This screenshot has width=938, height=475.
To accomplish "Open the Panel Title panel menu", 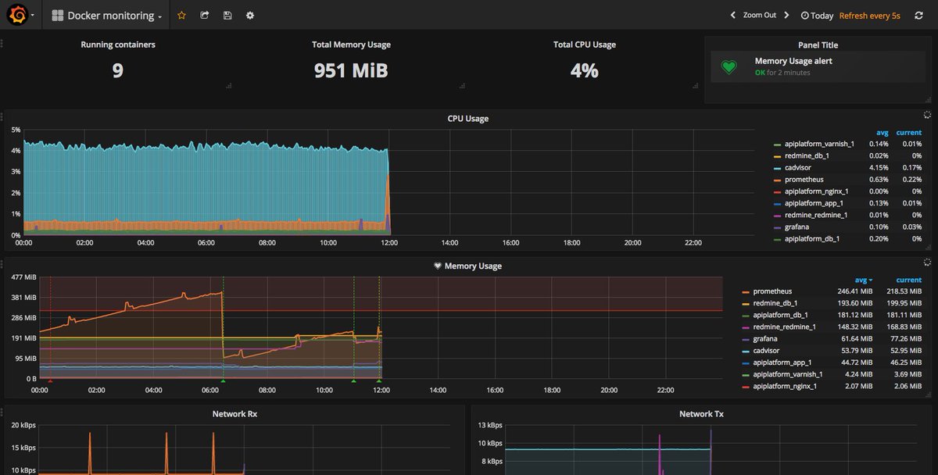I will [818, 45].
